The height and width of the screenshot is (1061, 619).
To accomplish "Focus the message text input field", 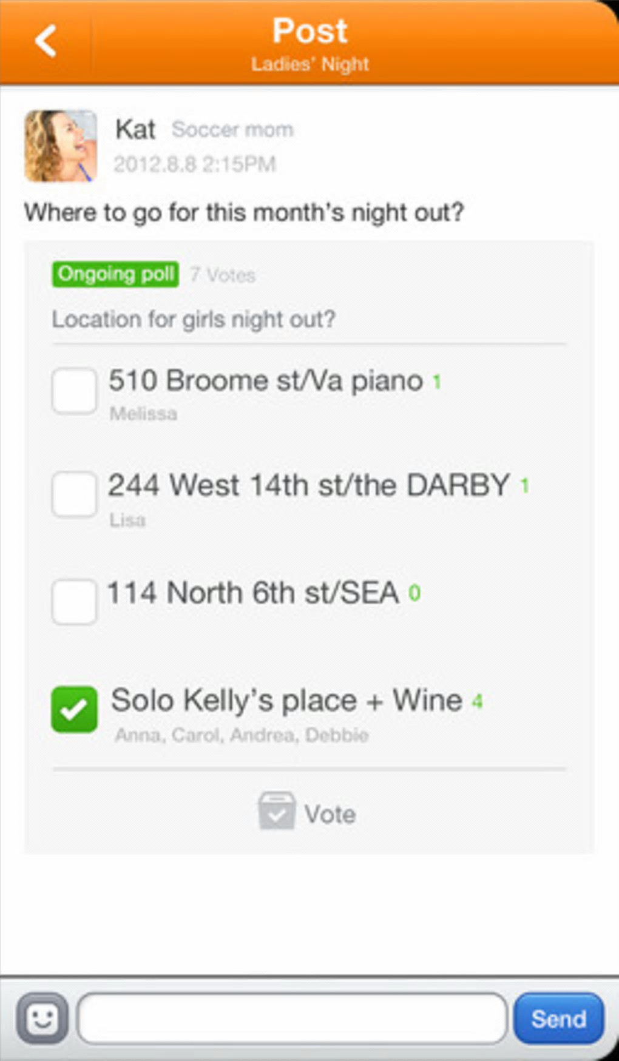I will click(x=292, y=1019).
